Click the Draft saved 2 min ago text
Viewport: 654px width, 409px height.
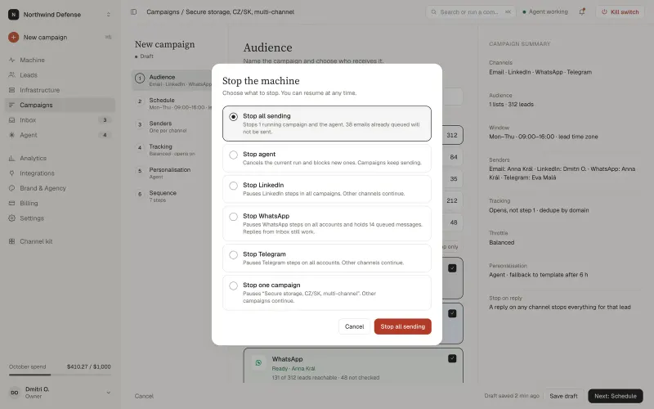[x=512, y=396]
